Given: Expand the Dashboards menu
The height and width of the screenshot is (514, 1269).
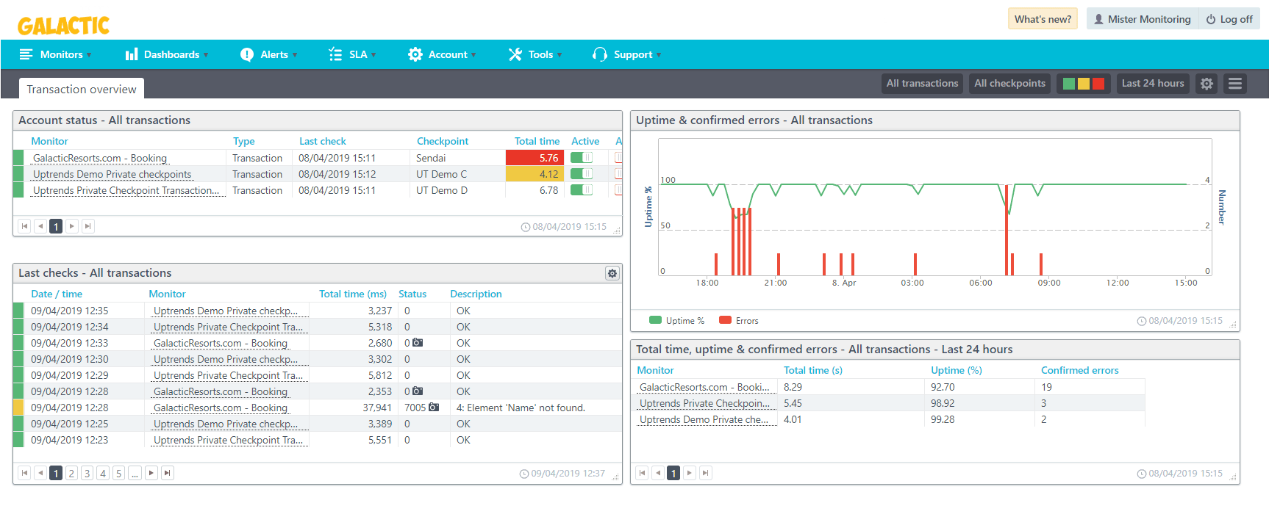Looking at the screenshot, I should tap(167, 54).
